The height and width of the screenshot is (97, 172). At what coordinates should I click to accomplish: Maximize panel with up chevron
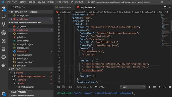165,87
